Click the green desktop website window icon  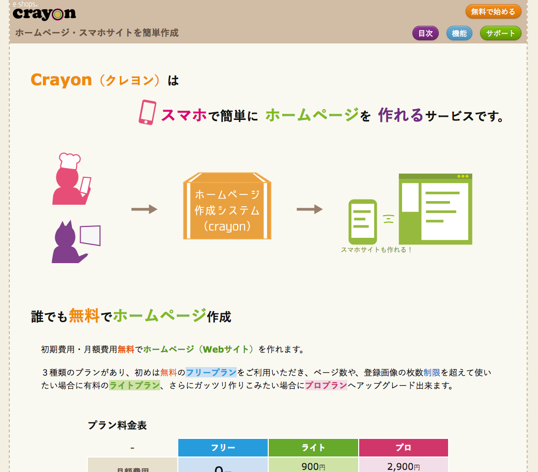point(435,209)
